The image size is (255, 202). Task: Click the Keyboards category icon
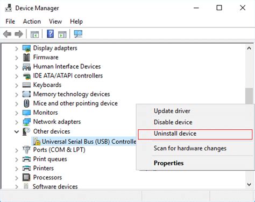pyautogui.click(x=26, y=85)
